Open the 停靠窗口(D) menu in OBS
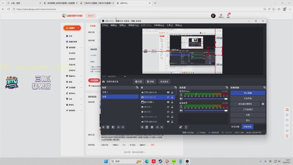This screenshot has height=165, width=293. [133, 25]
